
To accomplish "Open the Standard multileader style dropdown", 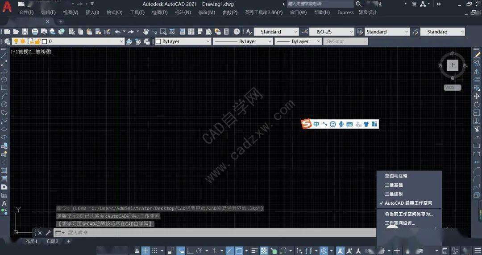I will tap(442, 32).
